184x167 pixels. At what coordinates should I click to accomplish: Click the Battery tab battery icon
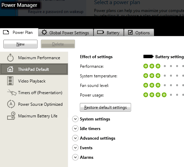click(x=101, y=32)
